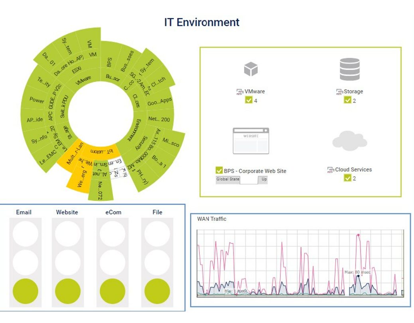Open the Cloud Services cloud icon
This screenshot has height=323, width=414.
click(x=349, y=141)
